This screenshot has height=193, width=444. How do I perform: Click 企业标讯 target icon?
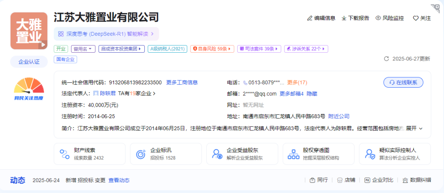click(141, 154)
